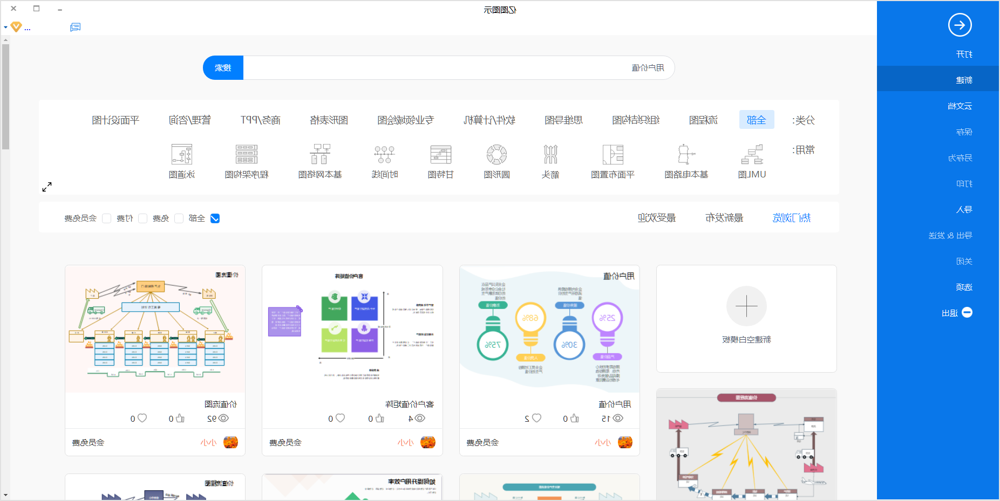Like the 客户价值矩阵 card with heart icon
The height and width of the screenshot is (501, 1000).
coord(340,418)
